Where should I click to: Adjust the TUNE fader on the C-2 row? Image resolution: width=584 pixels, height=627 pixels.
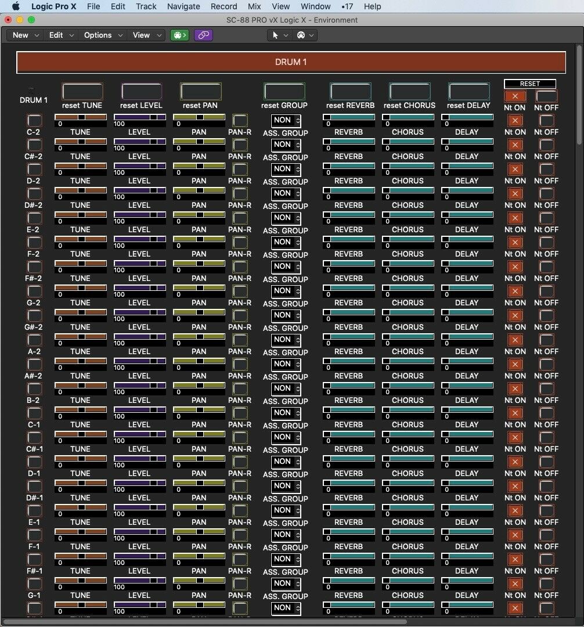click(80, 116)
